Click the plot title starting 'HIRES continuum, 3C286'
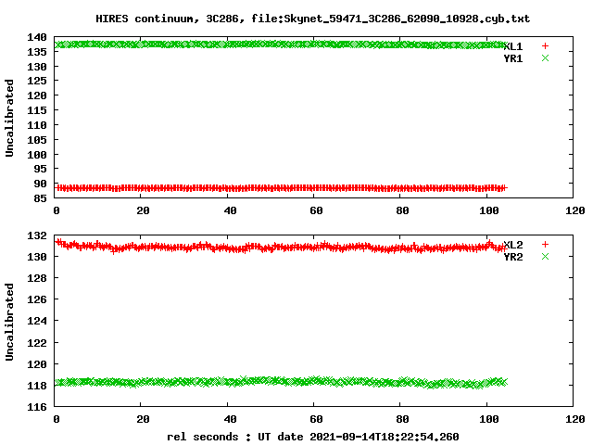 [x=312, y=19]
